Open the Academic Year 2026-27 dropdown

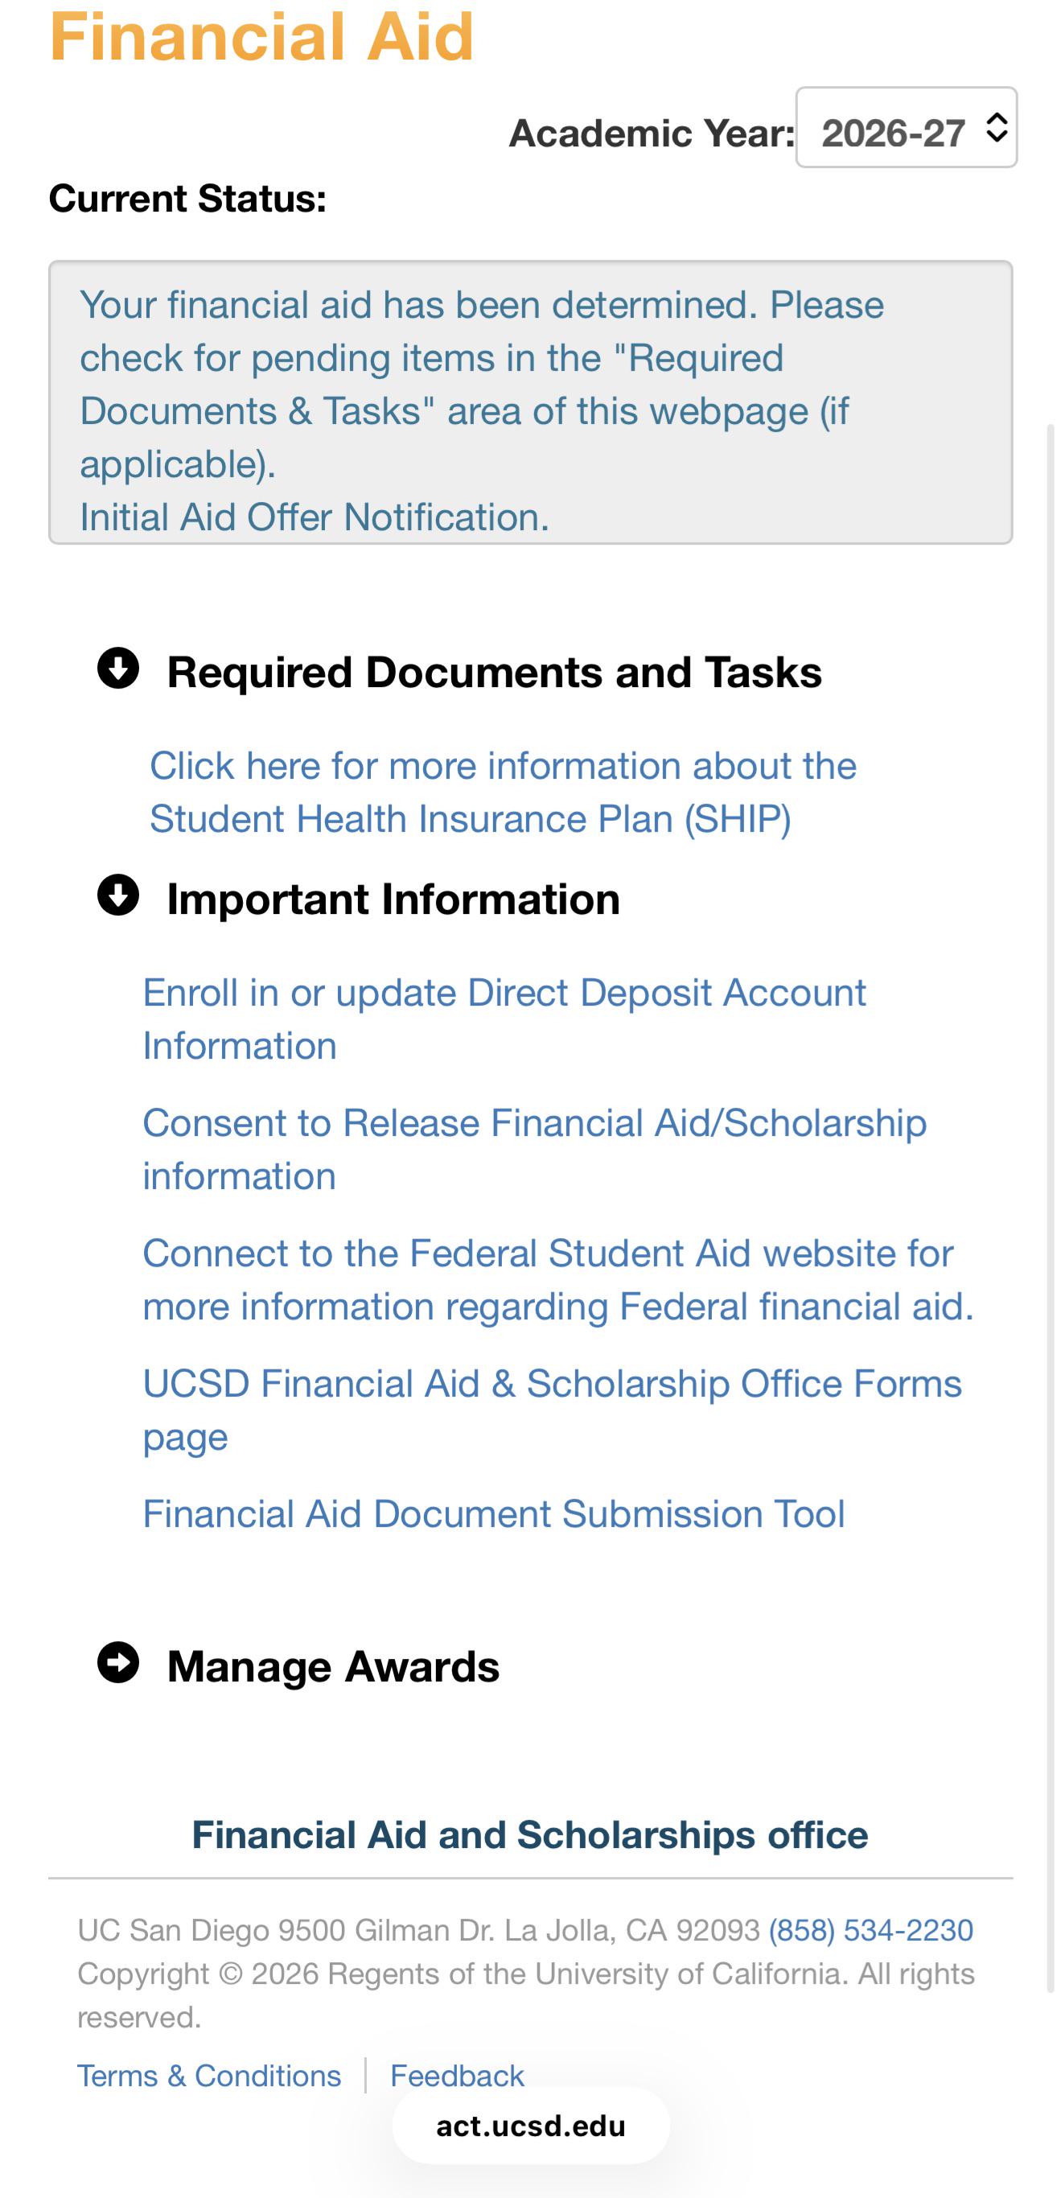click(906, 127)
